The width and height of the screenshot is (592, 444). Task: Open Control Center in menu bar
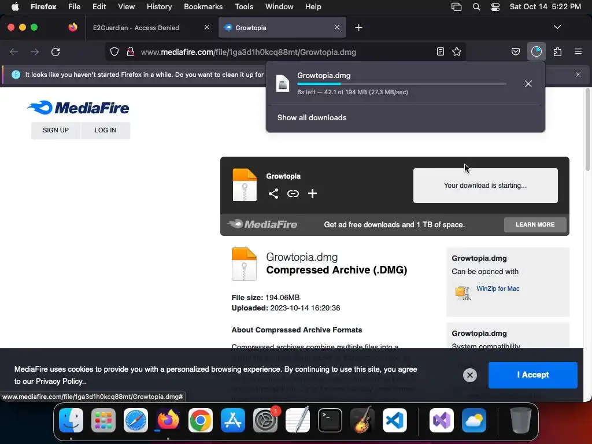[x=495, y=7]
